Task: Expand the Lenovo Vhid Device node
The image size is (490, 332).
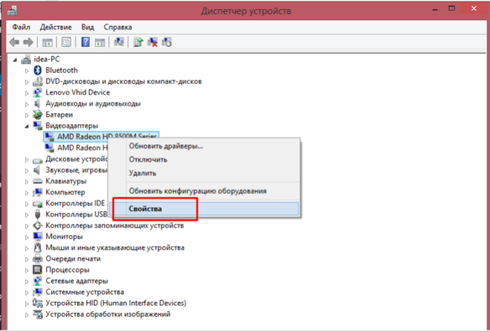Action: point(27,93)
